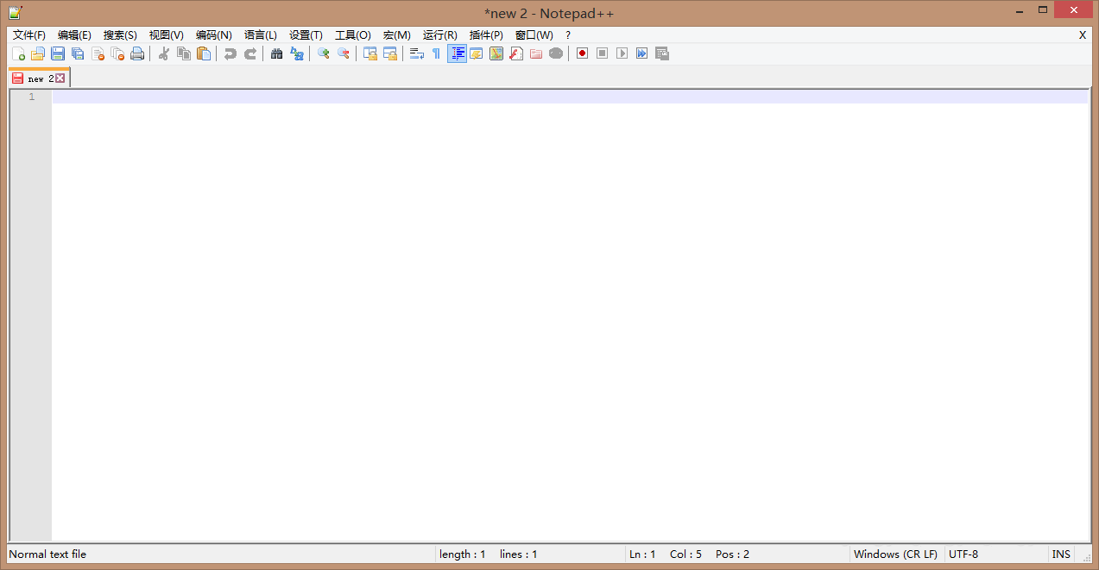Open the Find dialog via binoculars icon
1099x570 pixels.
276,53
